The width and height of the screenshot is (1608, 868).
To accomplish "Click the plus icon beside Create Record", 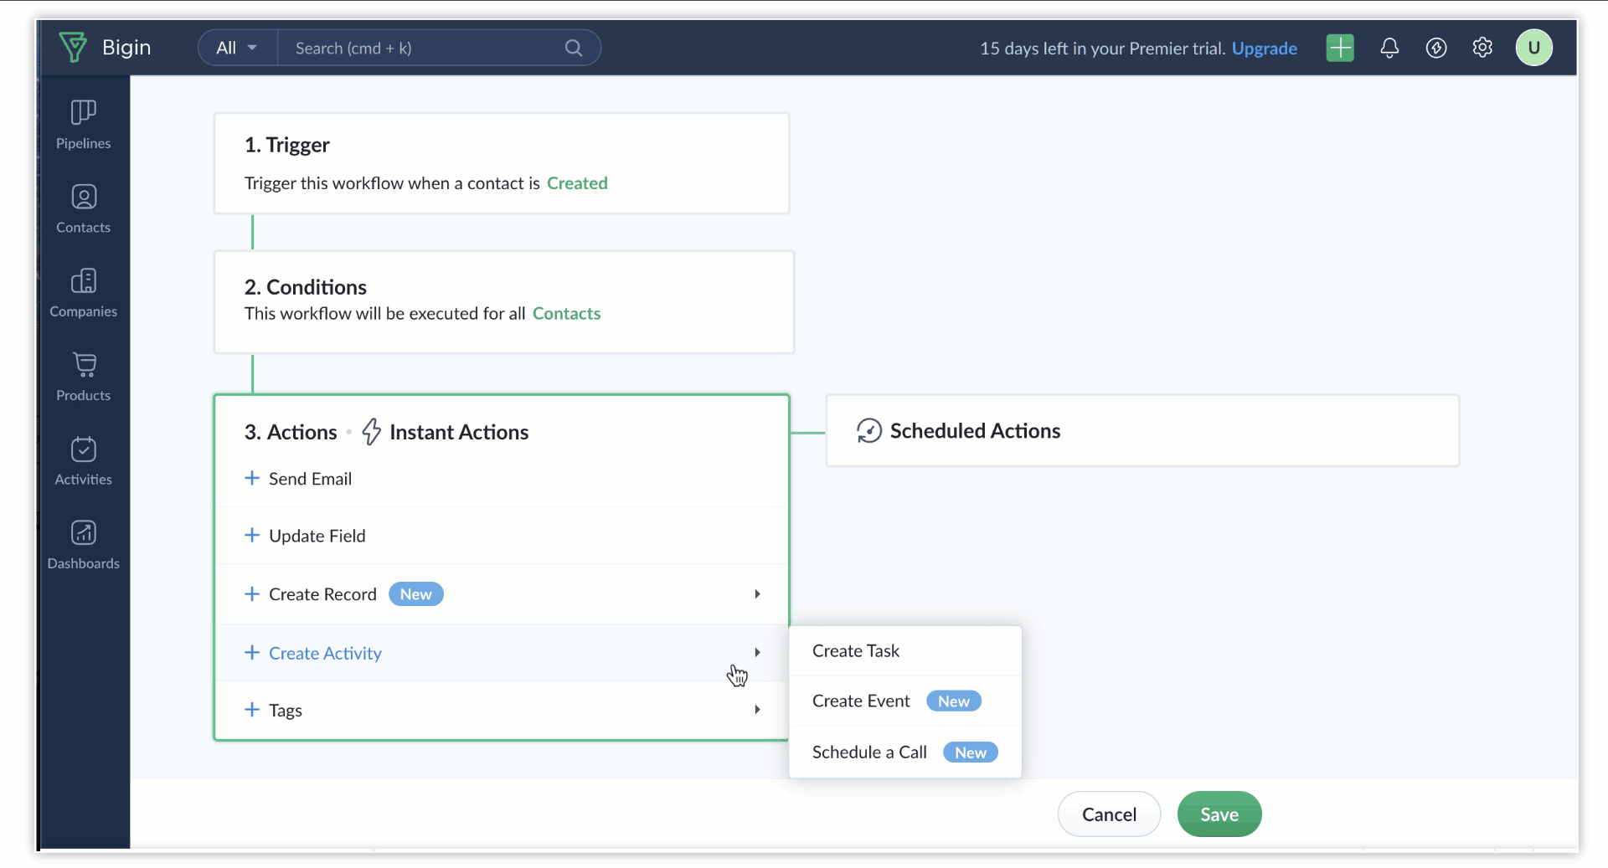I will pos(251,593).
